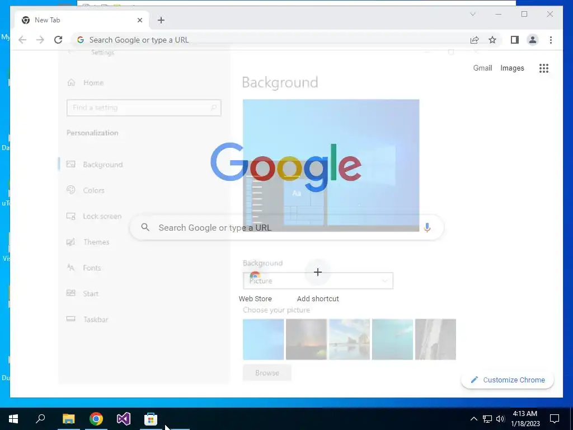Image resolution: width=573 pixels, height=430 pixels.
Task: Start voice search with the microphone
Action: pyautogui.click(x=427, y=227)
